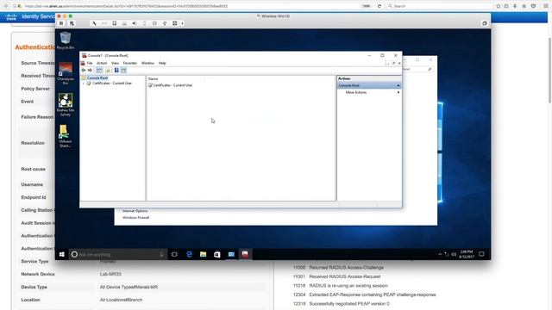Image resolution: width=552 pixels, height=310 pixels.
Task: Open the Favorites menu in Console1
Action: tap(130, 63)
